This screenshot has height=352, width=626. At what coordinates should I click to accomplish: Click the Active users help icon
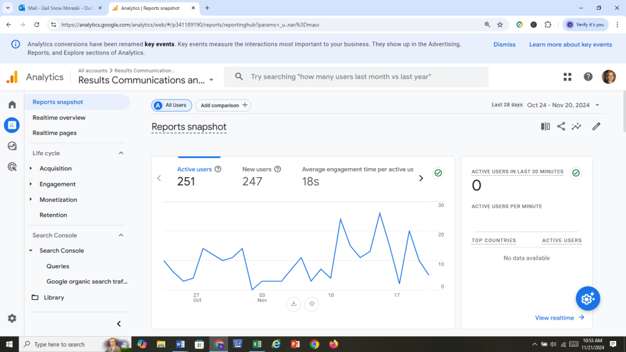tap(218, 169)
